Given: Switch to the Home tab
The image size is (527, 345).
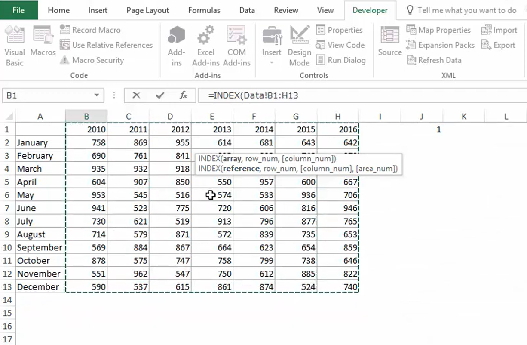Looking at the screenshot, I should tap(58, 10).
